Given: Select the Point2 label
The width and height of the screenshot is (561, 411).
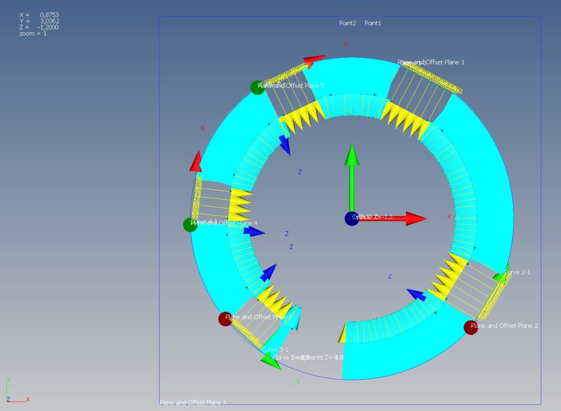Looking at the screenshot, I should tap(347, 23).
